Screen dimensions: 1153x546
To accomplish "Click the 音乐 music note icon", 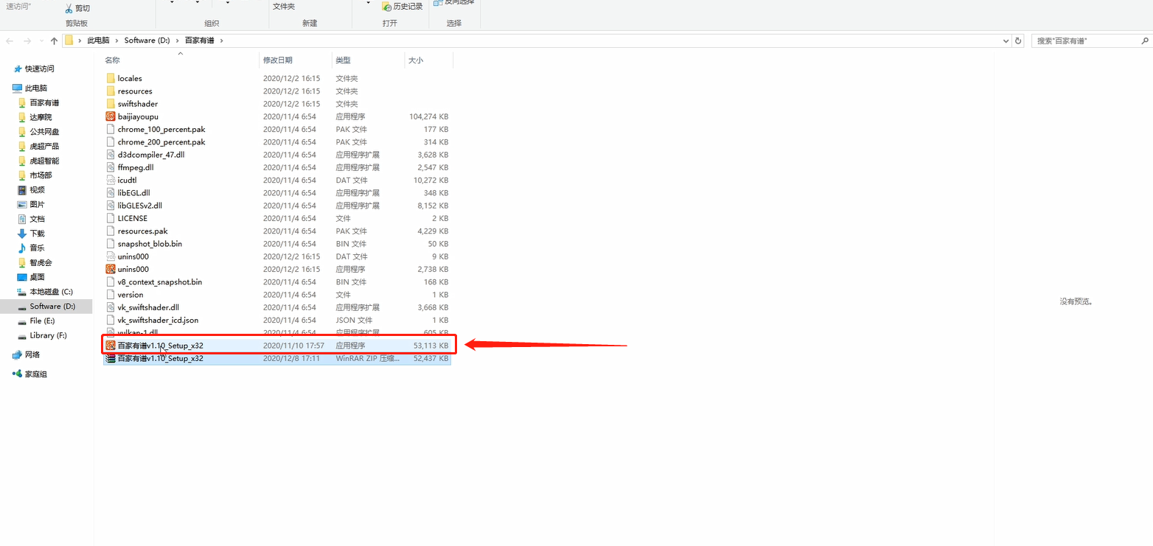I will 22,248.
